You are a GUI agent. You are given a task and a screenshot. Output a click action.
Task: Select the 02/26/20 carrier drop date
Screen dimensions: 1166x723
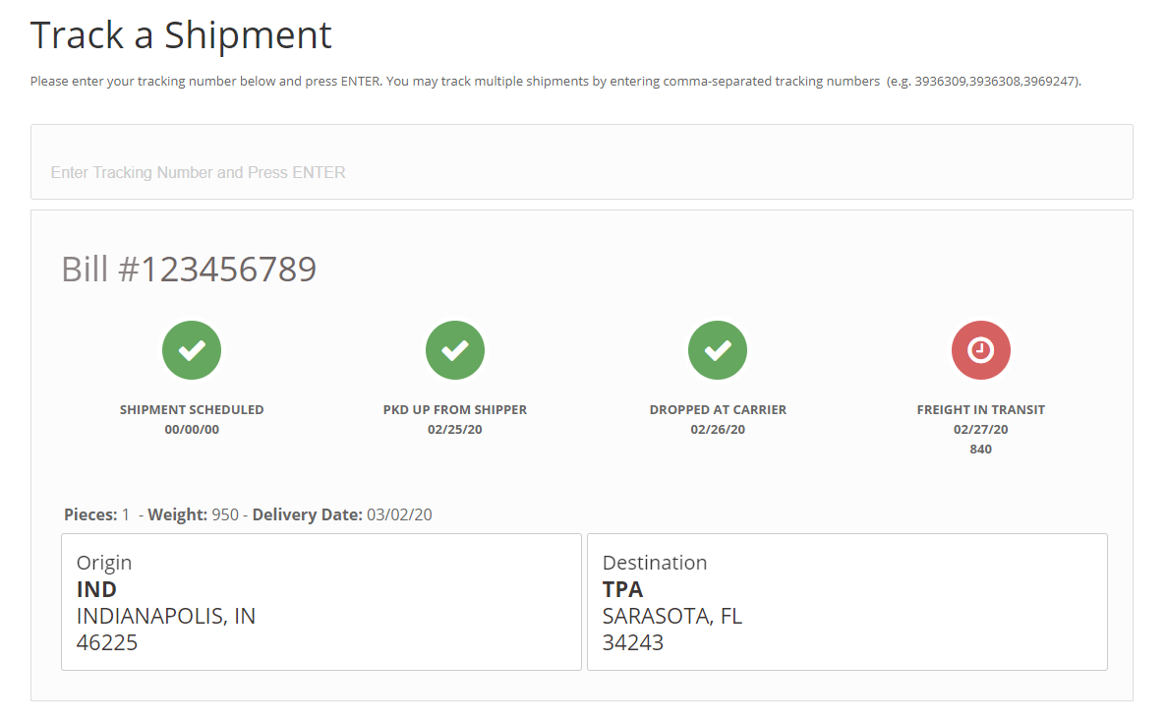pyautogui.click(x=718, y=429)
